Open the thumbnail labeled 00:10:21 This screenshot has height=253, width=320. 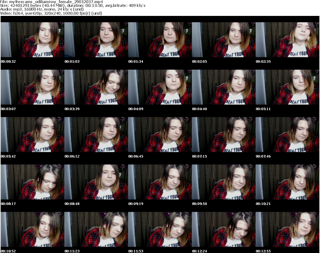pos(287,182)
